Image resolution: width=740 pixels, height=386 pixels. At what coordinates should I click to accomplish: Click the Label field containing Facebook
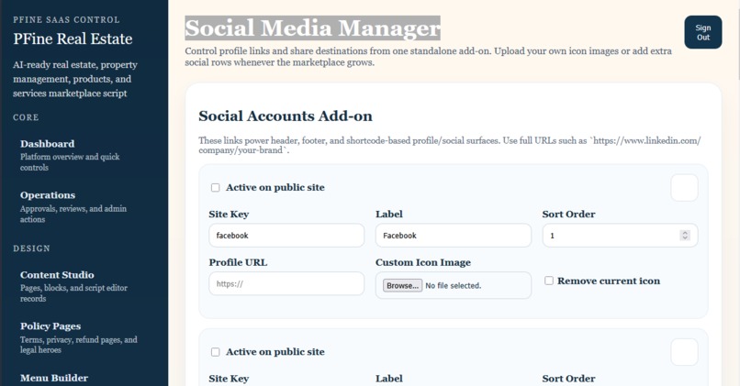(453, 236)
